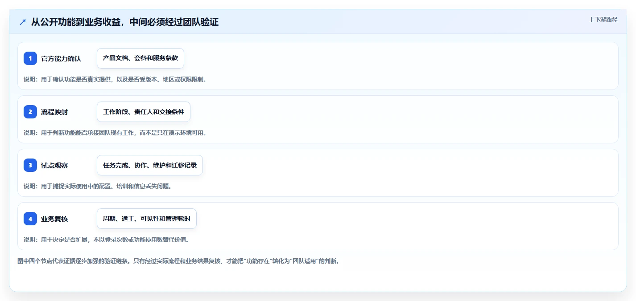Click the note starting 说明：用于确认功能是否真实提供
This screenshot has width=636, height=301.
115,79
